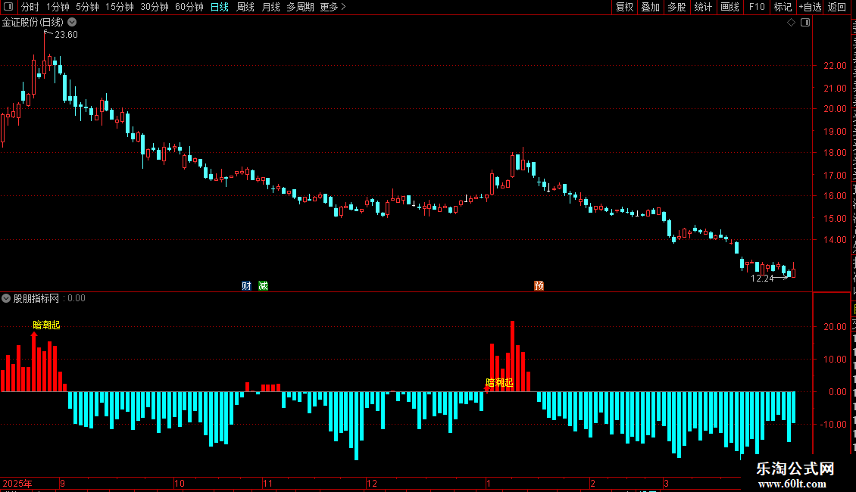The width and height of the screenshot is (856, 492).
Task: Select the 5分钟 period tab
Action: click(x=87, y=7)
